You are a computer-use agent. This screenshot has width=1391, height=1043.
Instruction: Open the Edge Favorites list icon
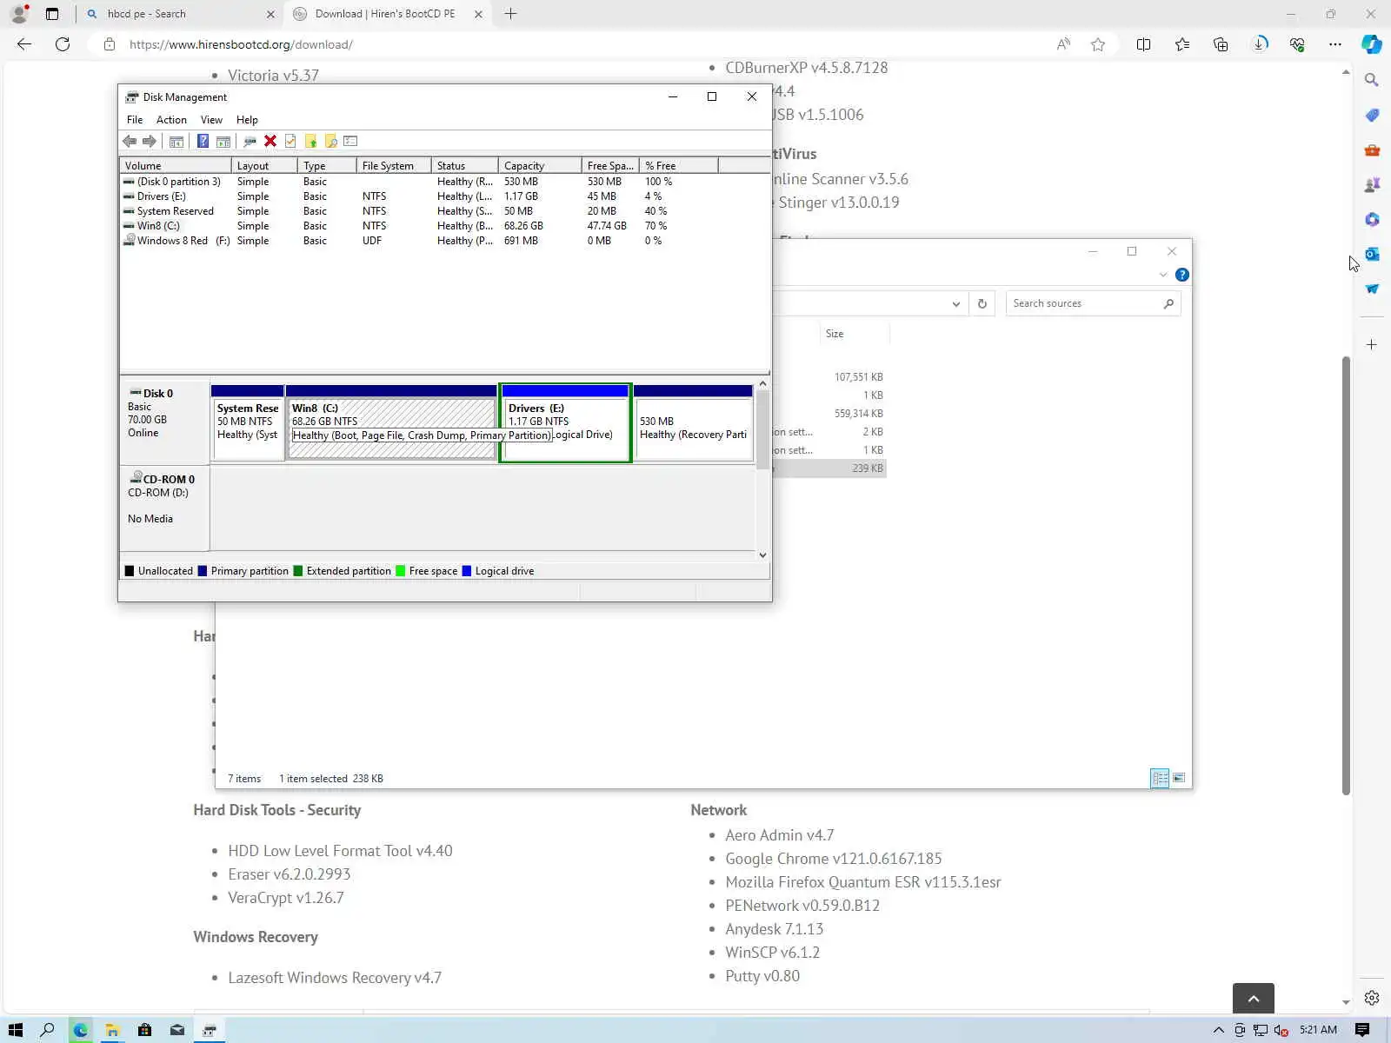pyautogui.click(x=1182, y=44)
